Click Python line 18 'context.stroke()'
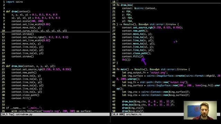221x124 pixels. point(22,56)
